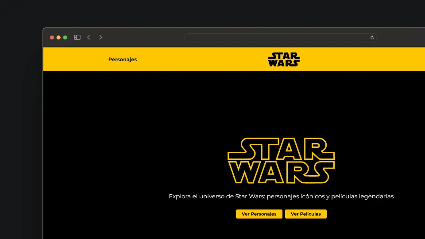Minimize the window with the yellow button

pos(58,37)
